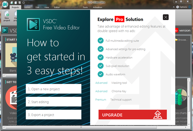The width and height of the screenshot is (193, 131).
Task: Click the right panel vertical scrollbar up arrow
Action: point(189,80)
